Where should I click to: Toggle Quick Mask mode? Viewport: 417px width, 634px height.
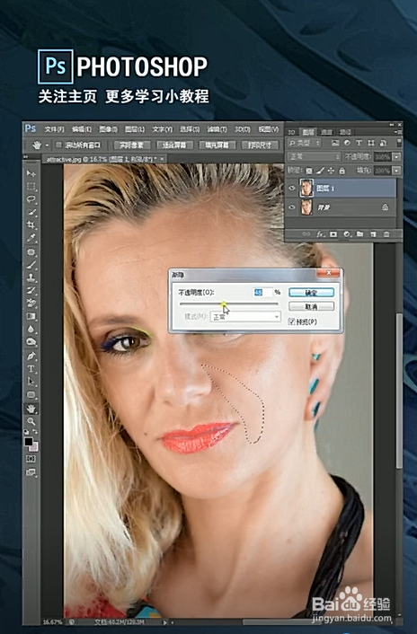[x=31, y=459]
